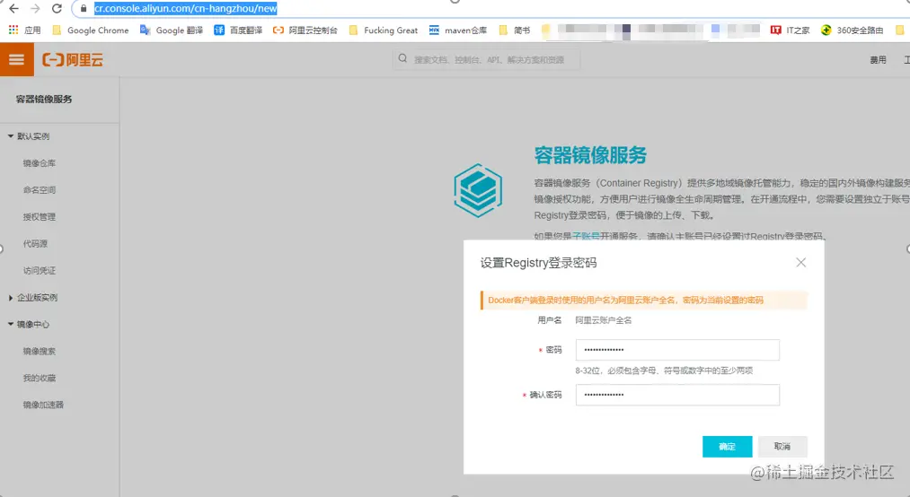The width and height of the screenshot is (910, 497).
Task: Open 镜像搜索 in sidebar
Action: 40,351
